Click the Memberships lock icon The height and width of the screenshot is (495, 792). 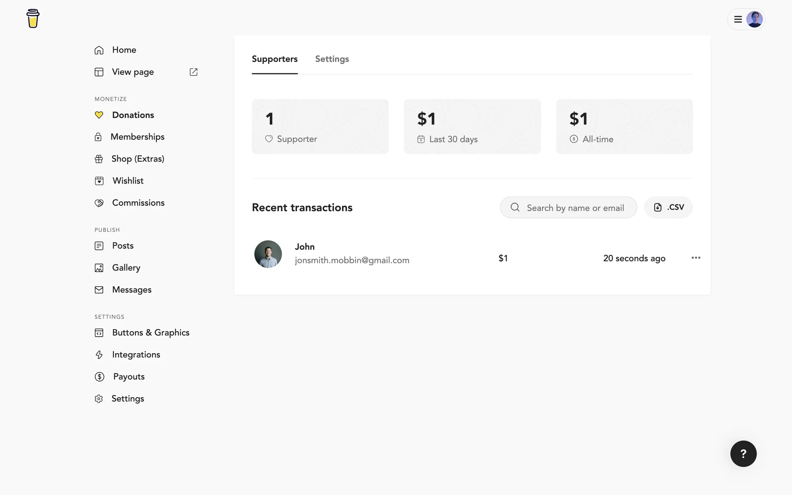[x=98, y=137]
